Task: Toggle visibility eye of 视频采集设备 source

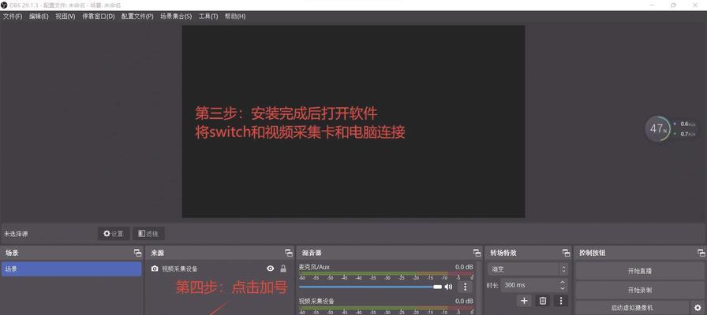Action: [271, 269]
